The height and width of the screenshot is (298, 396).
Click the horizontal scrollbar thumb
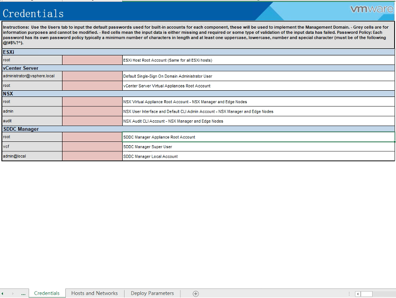(366, 294)
